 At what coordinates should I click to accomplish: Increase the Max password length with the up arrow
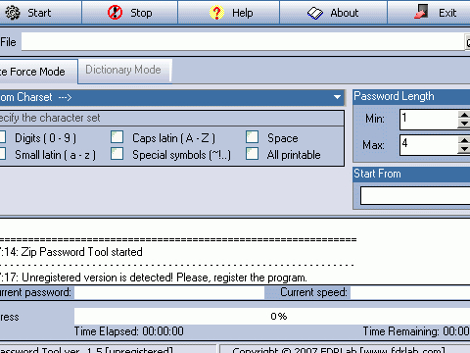coord(464,140)
